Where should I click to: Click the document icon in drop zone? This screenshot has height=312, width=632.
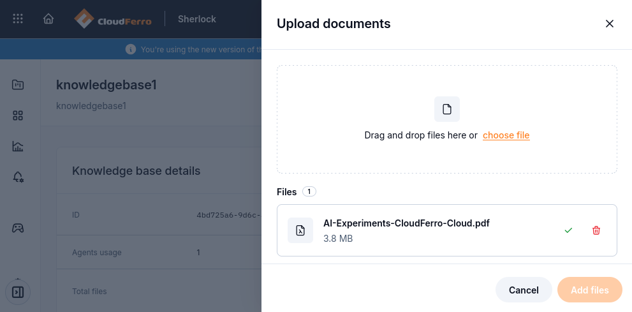[447, 109]
